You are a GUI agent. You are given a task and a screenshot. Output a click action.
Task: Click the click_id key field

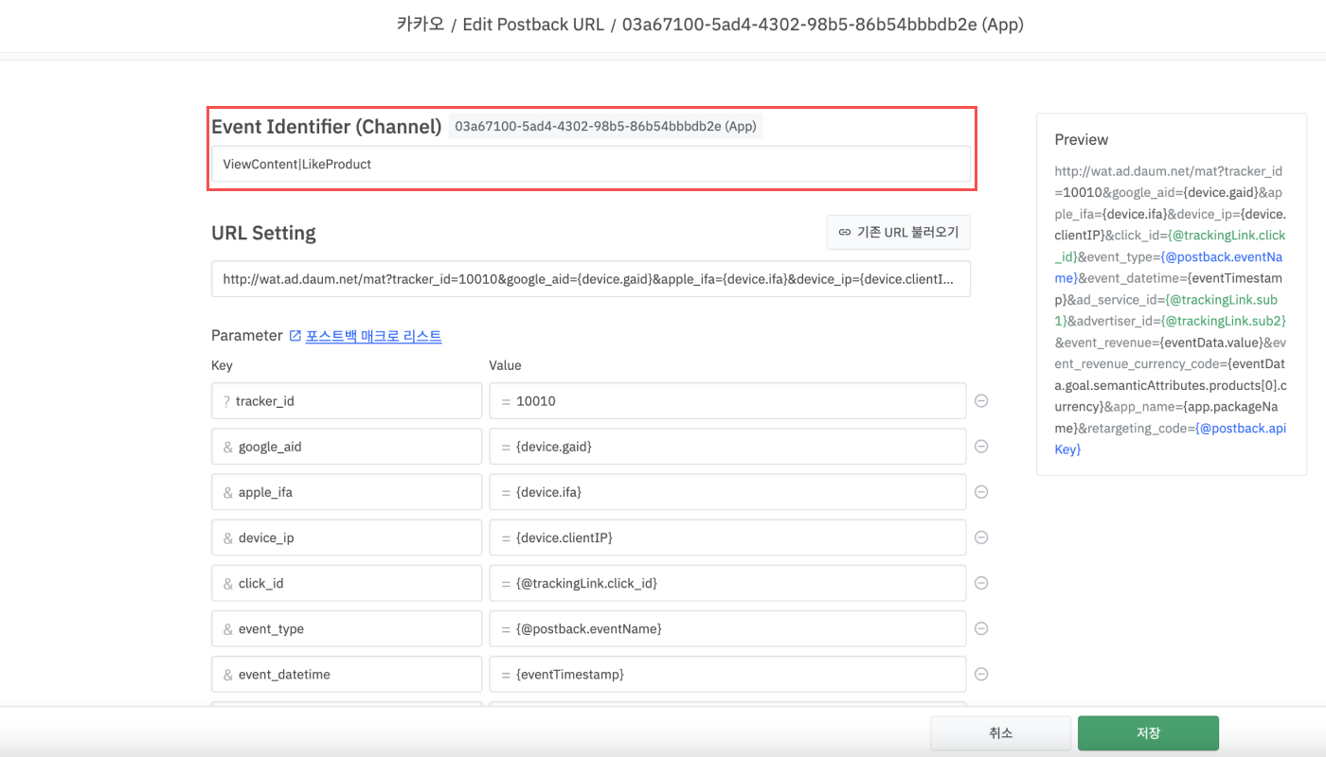[x=347, y=583]
